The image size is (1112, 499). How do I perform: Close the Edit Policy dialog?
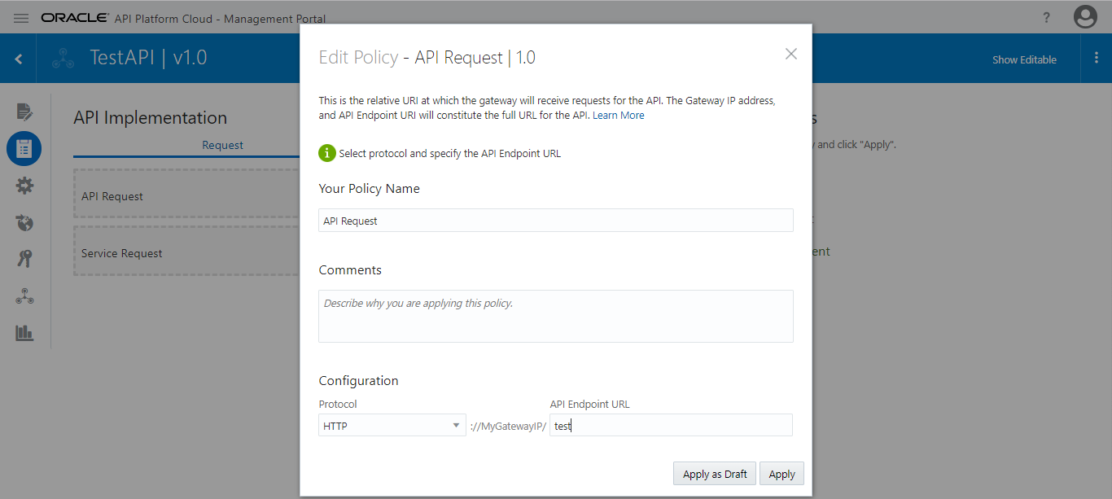point(790,54)
